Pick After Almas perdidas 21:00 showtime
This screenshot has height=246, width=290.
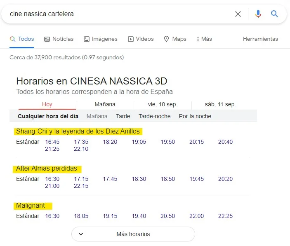click(x=52, y=186)
